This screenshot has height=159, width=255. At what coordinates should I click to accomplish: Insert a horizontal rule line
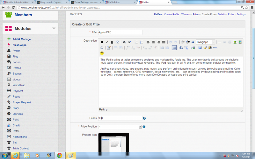219,42
